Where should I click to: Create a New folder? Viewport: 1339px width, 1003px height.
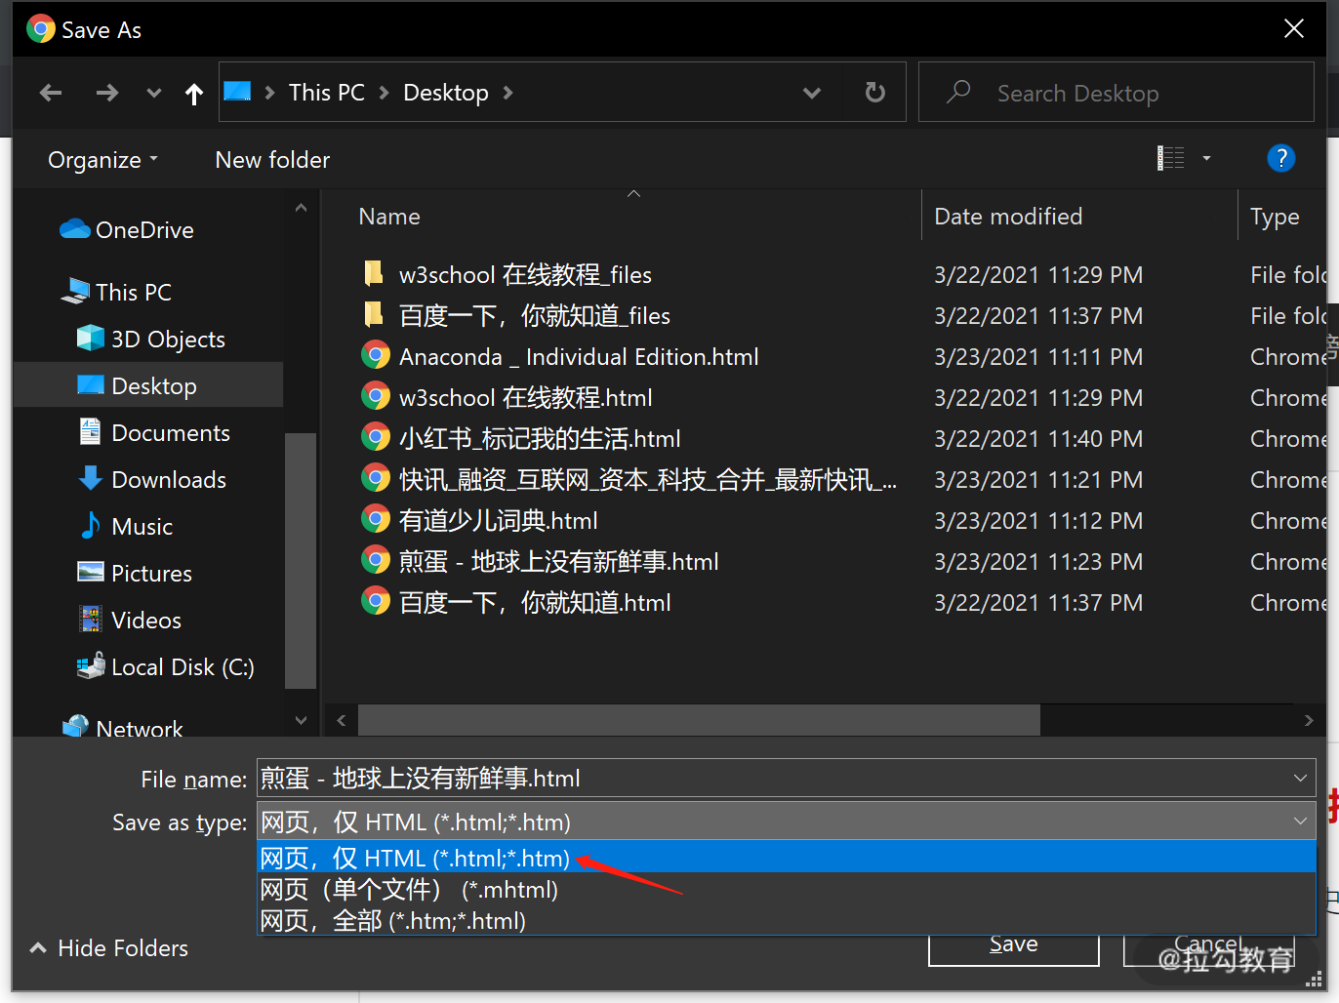pos(272,160)
